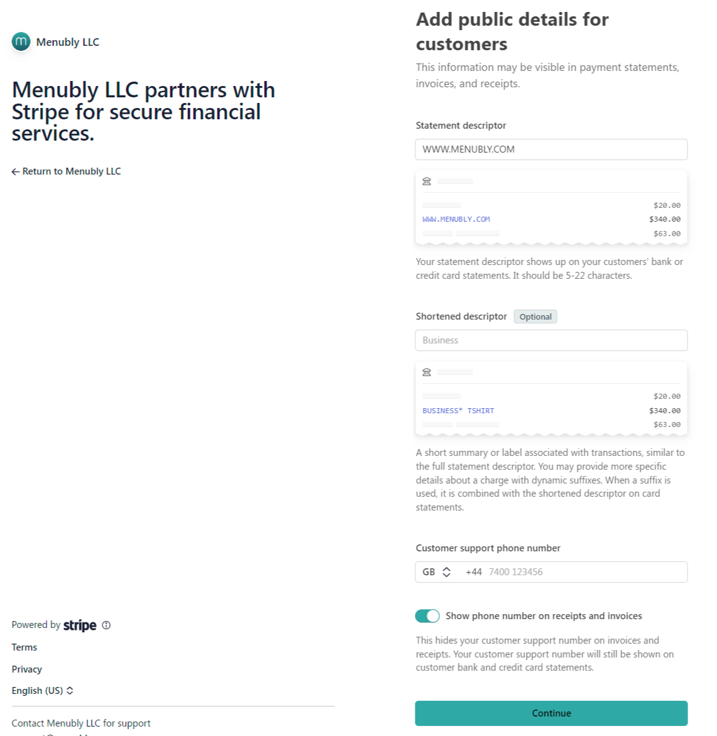Click the Menubly LLC logo icon
Image resolution: width=717 pixels, height=736 pixels.
21,42
